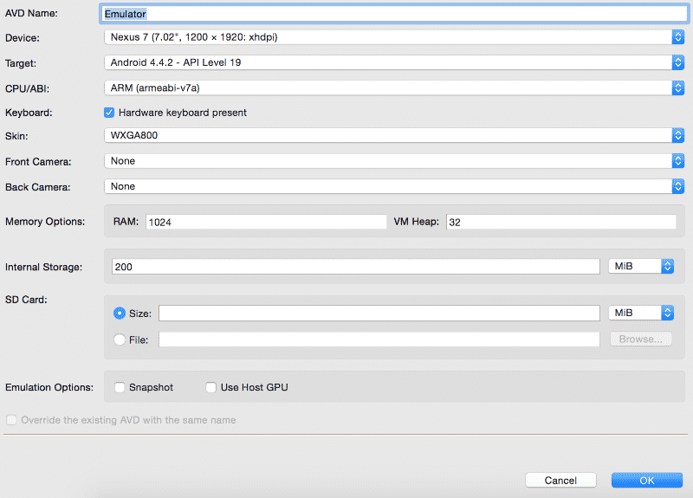Viewport: 693px width, 498px height.
Task: Click the RAM value field
Action: (x=265, y=223)
